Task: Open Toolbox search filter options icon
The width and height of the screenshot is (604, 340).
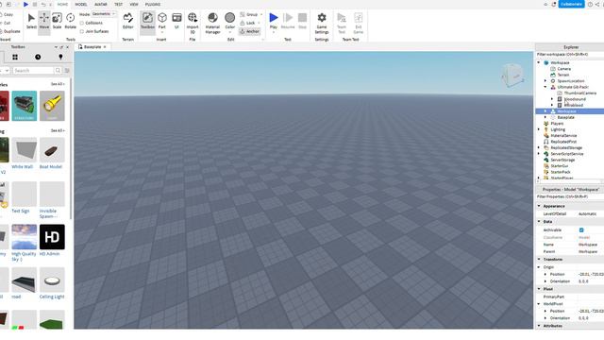Action: 67,71
